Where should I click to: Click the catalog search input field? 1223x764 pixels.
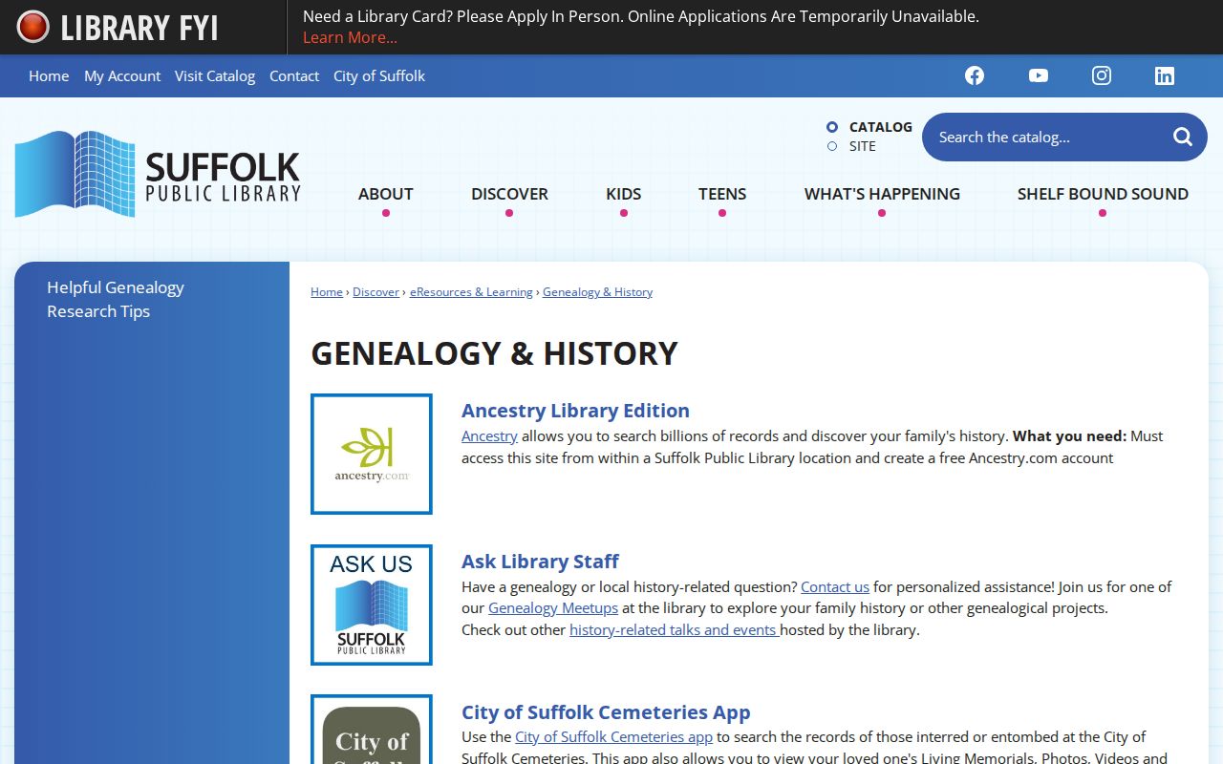click(1046, 138)
